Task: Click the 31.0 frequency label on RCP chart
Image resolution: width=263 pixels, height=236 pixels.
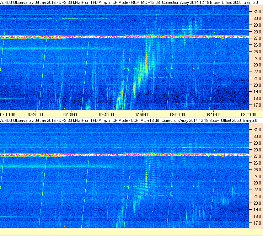Action: pyautogui.click(x=257, y=12)
